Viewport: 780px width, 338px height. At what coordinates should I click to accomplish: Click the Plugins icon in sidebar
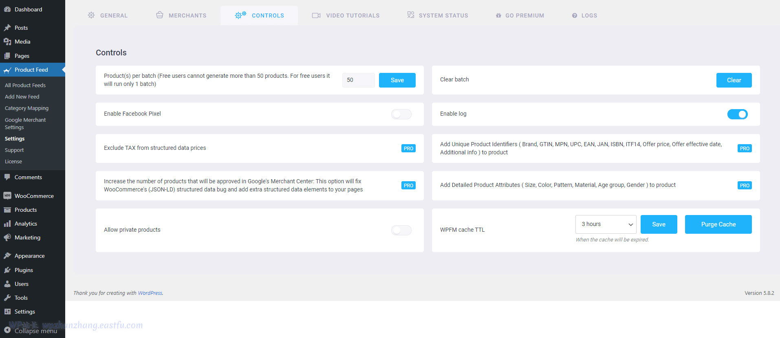click(7, 270)
